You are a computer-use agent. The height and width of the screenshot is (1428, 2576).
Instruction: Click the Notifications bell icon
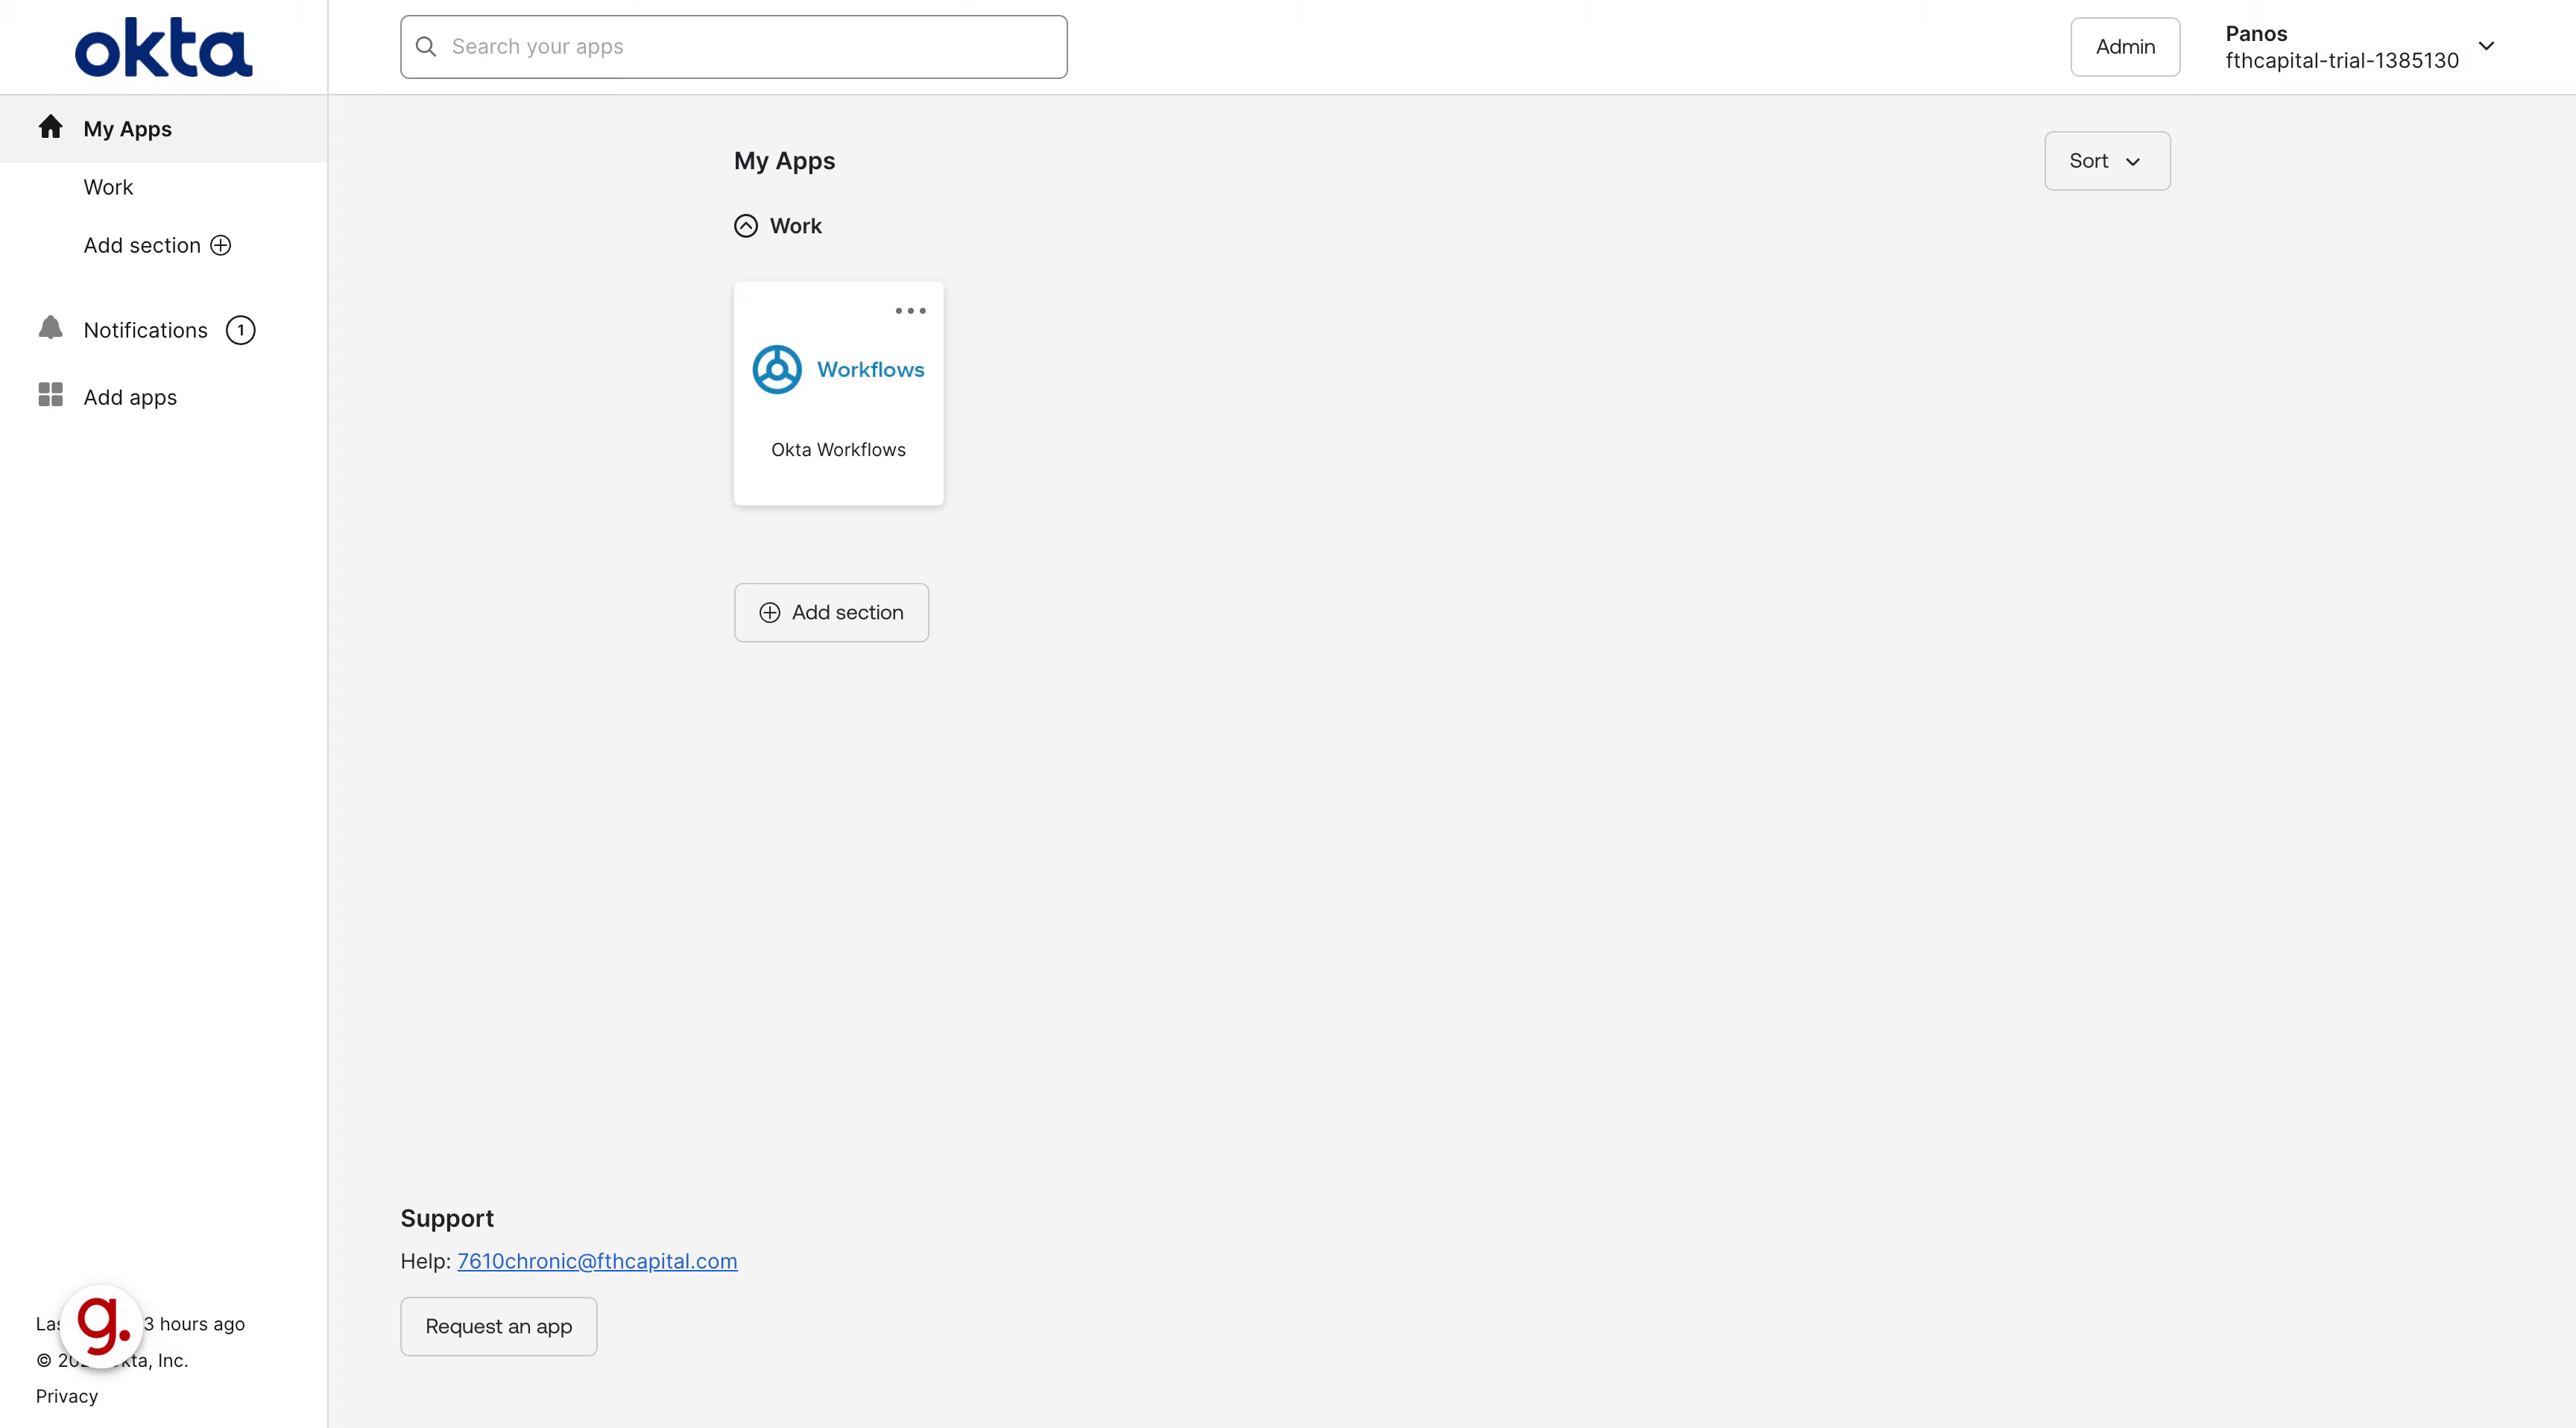[50, 328]
